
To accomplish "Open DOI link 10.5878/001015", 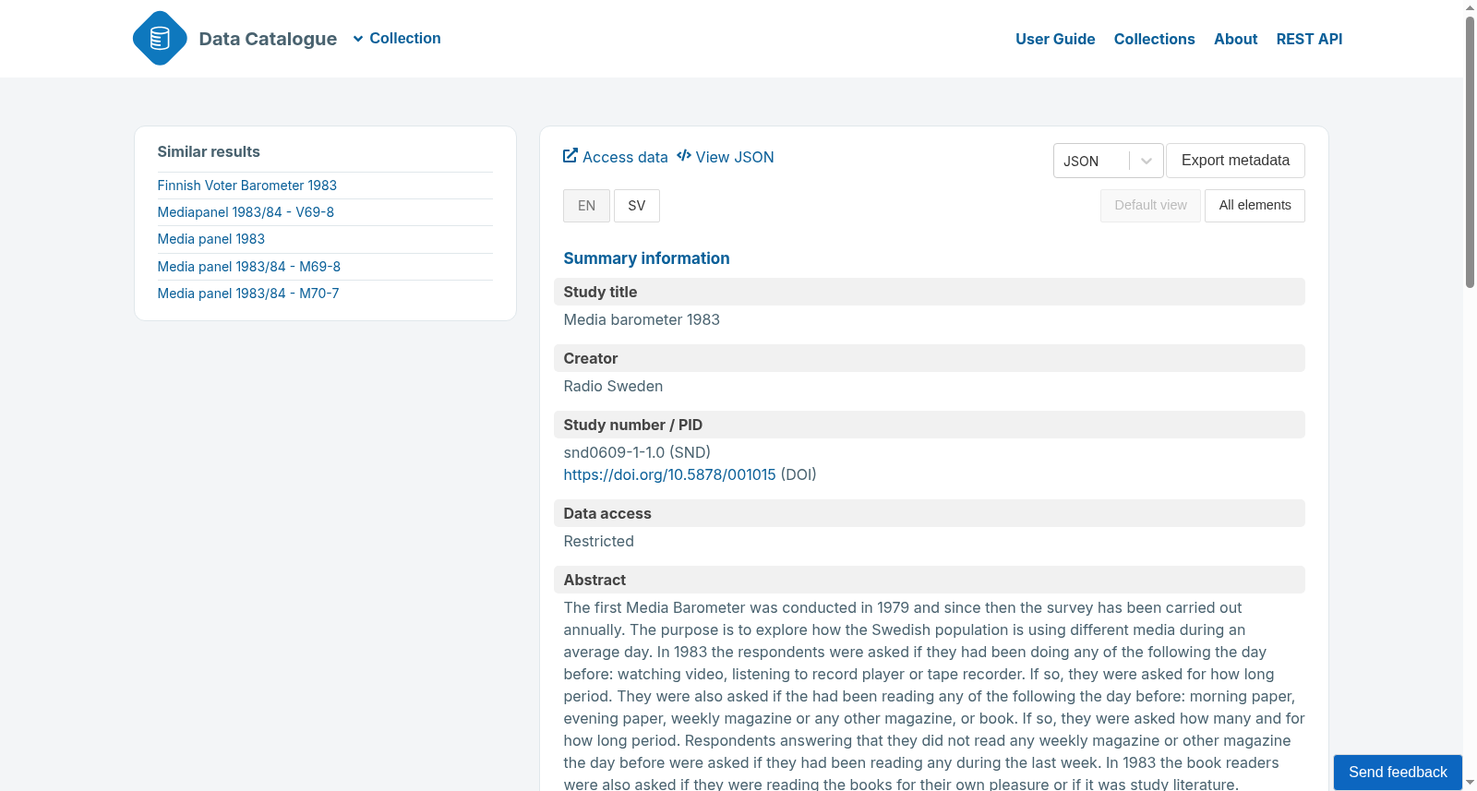I will [x=669, y=474].
